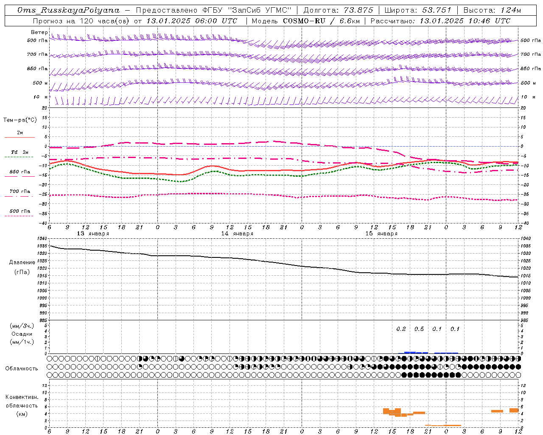This screenshot has width=543, height=435.
Task: Click the 'Ветер' wind panel label
Action: click(39, 32)
